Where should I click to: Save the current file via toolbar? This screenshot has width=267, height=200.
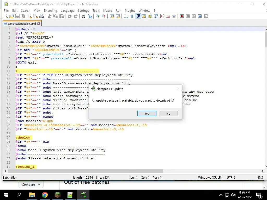pyautogui.click(x=17, y=16)
